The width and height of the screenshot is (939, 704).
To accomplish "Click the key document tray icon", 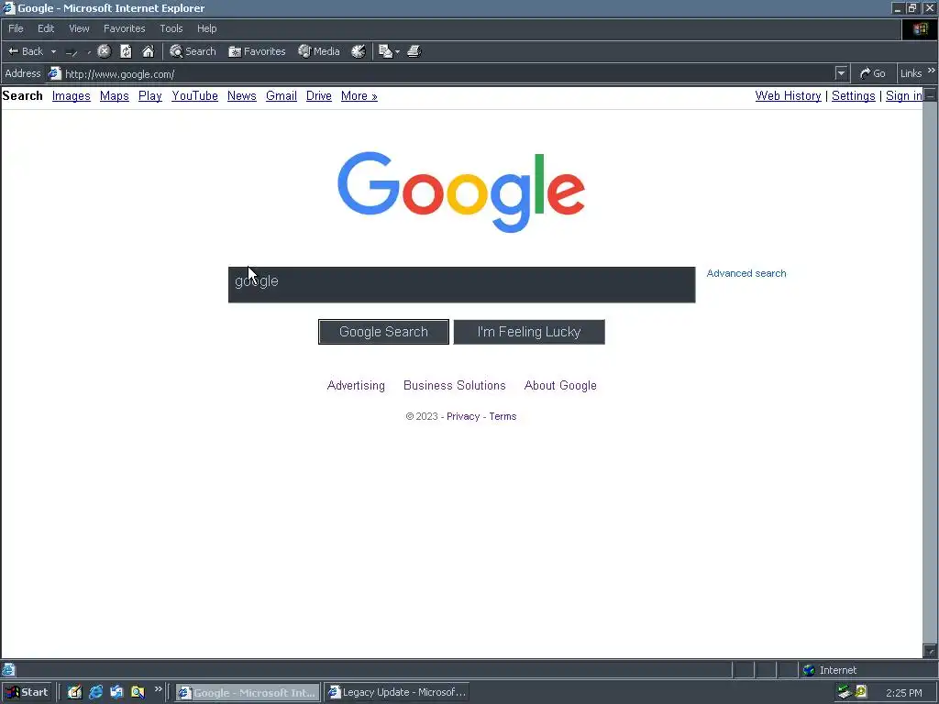I will (861, 691).
